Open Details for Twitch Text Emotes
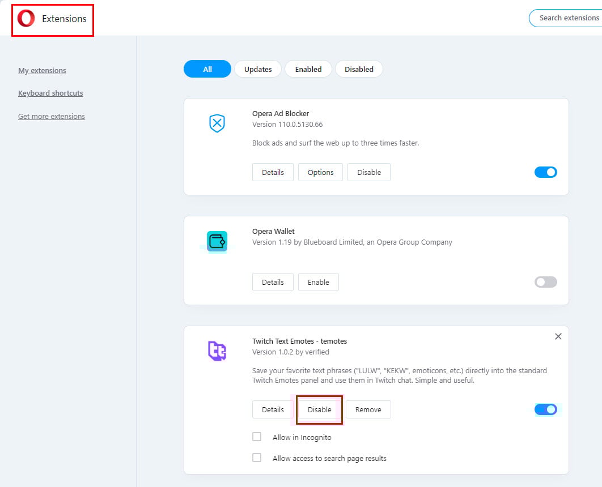The height and width of the screenshot is (487, 602). [273, 409]
